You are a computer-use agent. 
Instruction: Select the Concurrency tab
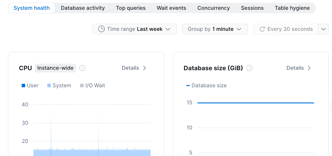click(213, 8)
